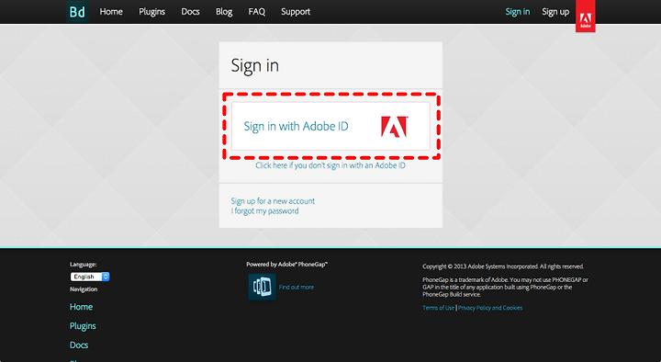This screenshot has height=362, width=661.
Task: Click the Adobe logo inside sign-in button
Action: (394, 127)
